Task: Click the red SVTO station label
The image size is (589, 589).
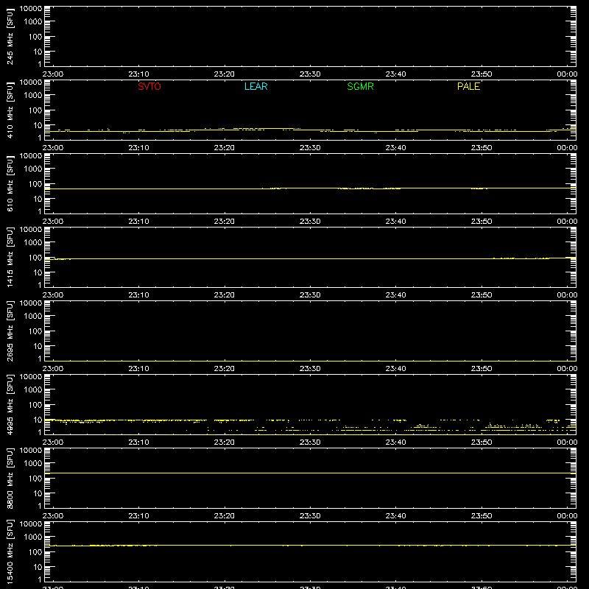Action: [x=149, y=86]
